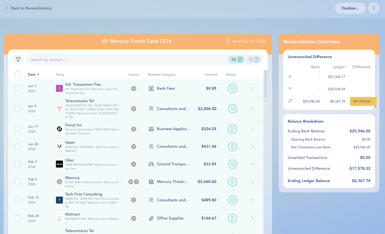Click the Tech First Consulting party logo
The width and height of the screenshot is (385, 234).
pos(59,200)
